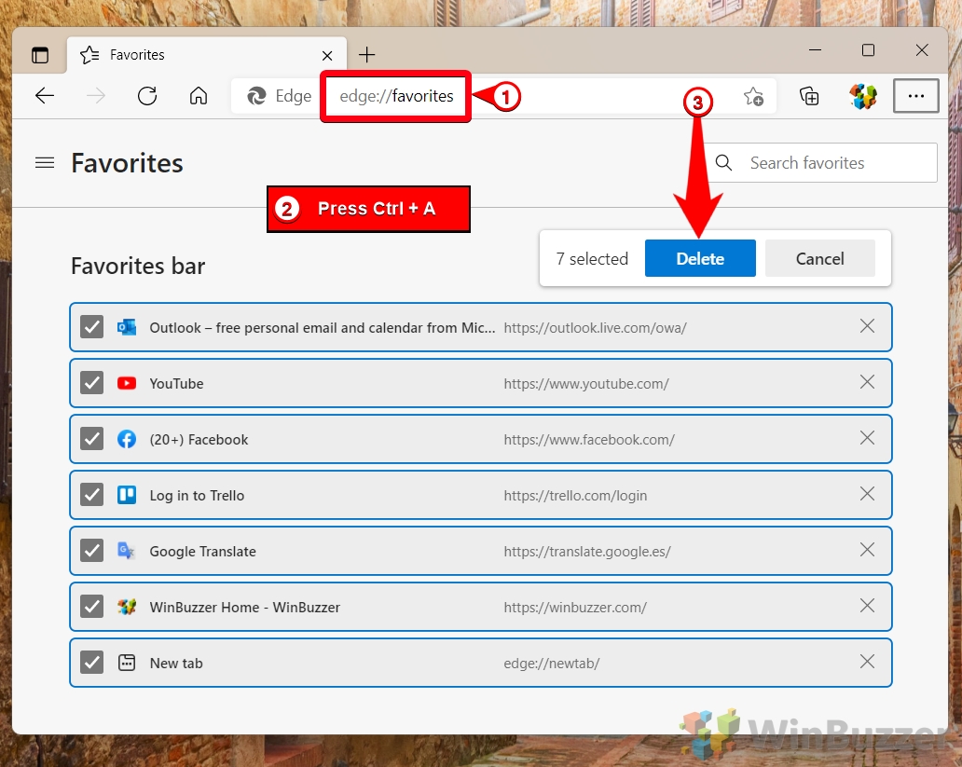The height and width of the screenshot is (767, 962).
Task: Open a new browser tab
Action: click(x=367, y=55)
